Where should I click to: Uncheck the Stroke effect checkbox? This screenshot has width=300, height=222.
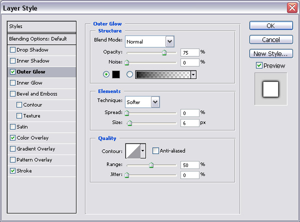12,171
